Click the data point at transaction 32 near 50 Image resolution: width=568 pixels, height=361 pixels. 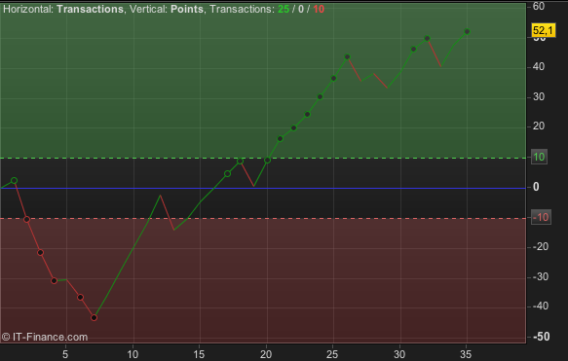(427, 38)
